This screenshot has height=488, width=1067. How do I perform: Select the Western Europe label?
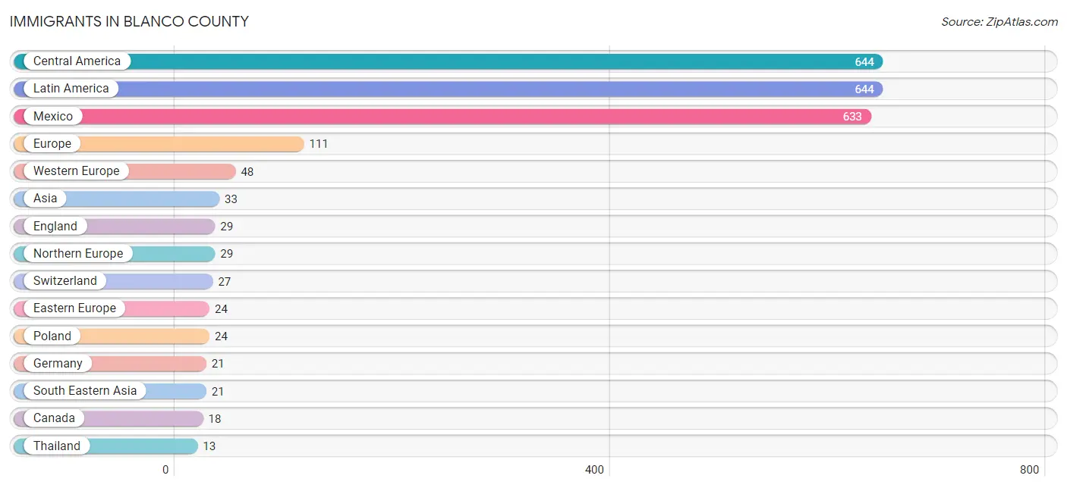click(x=77, y=171)
